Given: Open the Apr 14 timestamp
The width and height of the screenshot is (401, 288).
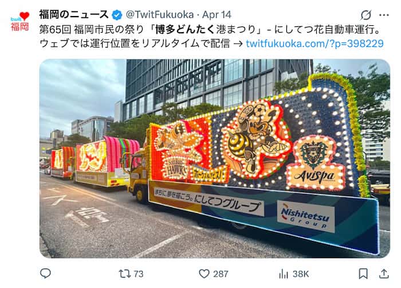Looking at the screenshot, I should 217,15.
